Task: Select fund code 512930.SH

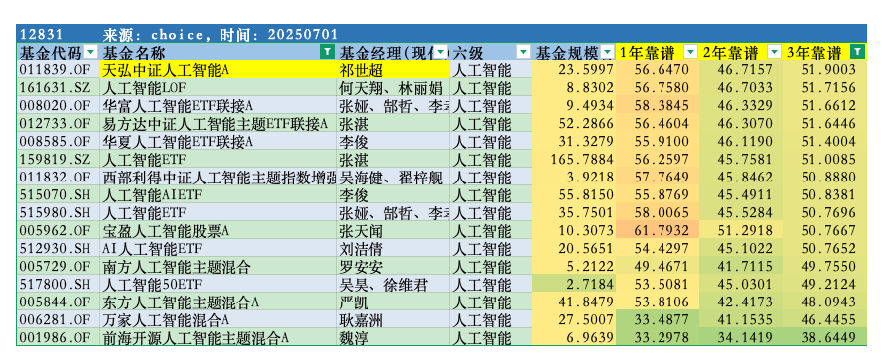Action: pyautogui.click(x=59, y=248)
